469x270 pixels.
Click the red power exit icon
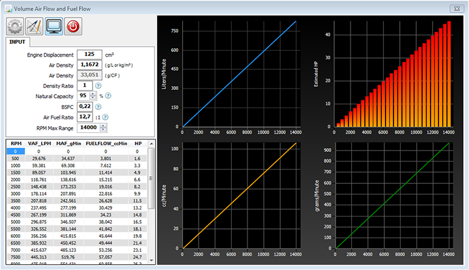point(73,26)
